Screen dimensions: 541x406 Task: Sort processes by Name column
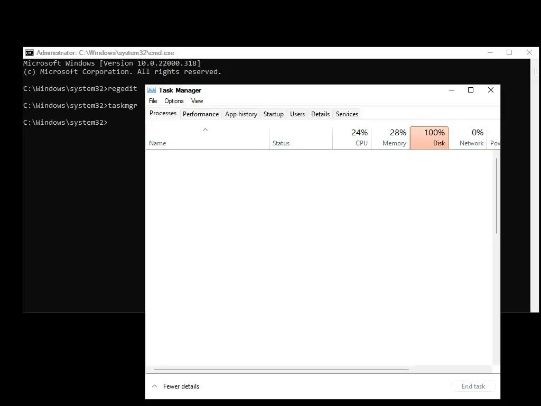pos(207,138)
